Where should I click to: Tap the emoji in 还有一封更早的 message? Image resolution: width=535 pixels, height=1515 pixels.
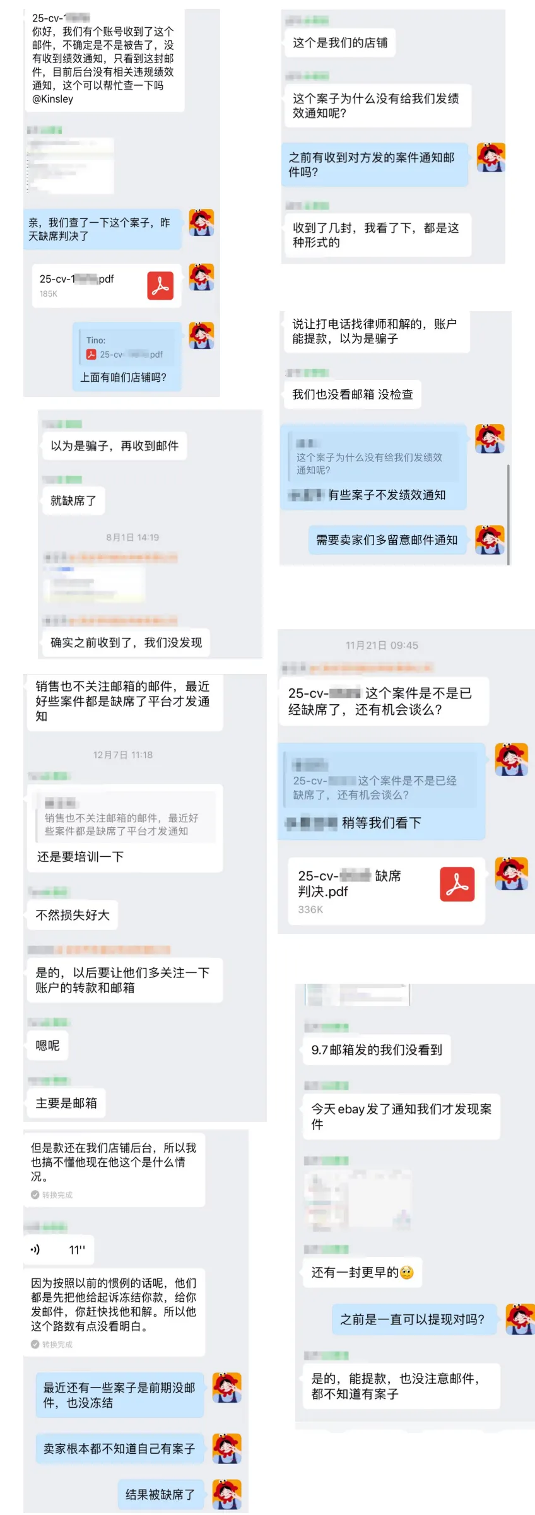(407, 1272)
